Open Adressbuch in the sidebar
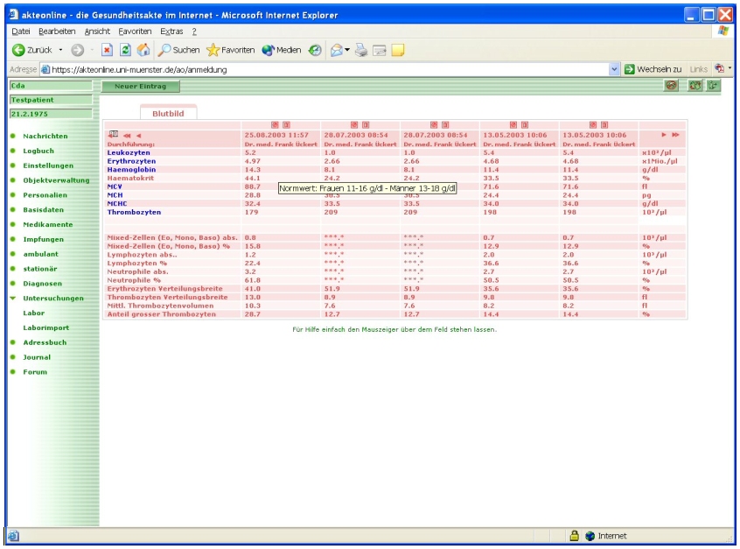 tap(45, 342)
